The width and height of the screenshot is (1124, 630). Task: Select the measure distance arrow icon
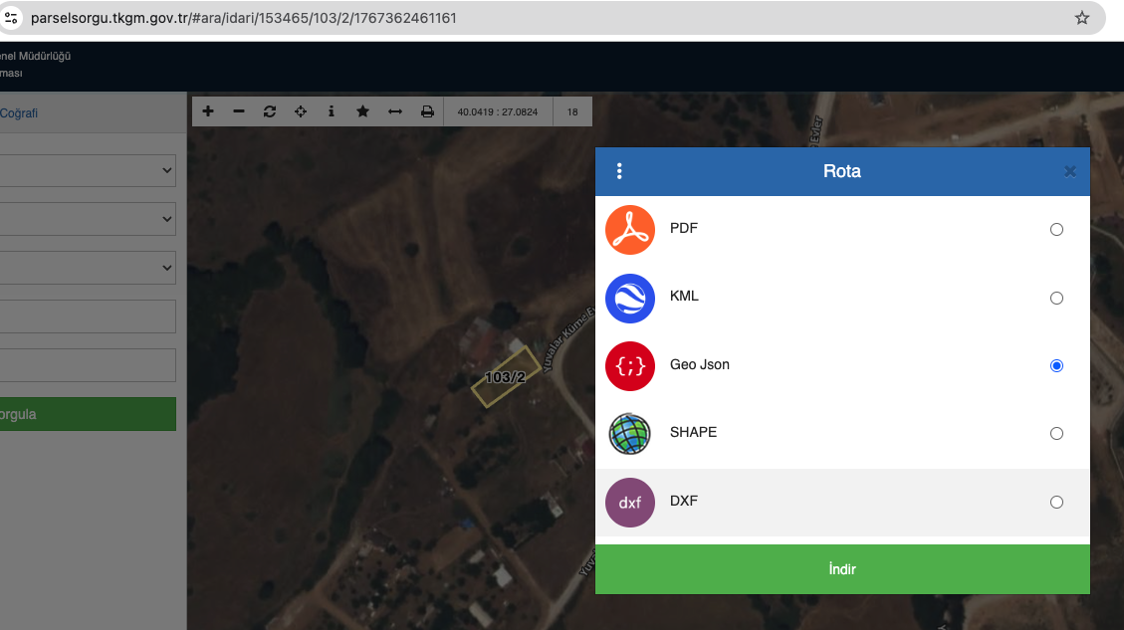[x=394, y=111]
